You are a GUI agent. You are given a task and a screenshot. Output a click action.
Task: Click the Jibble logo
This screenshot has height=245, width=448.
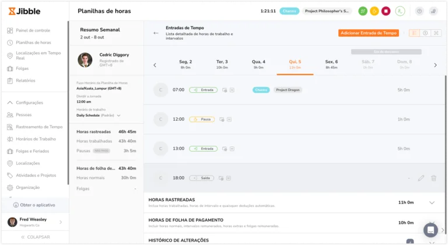(x=24, y=11)
